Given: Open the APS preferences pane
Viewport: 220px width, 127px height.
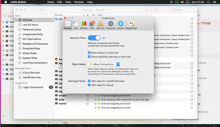Looking at the screenshot, I should 92,25.
